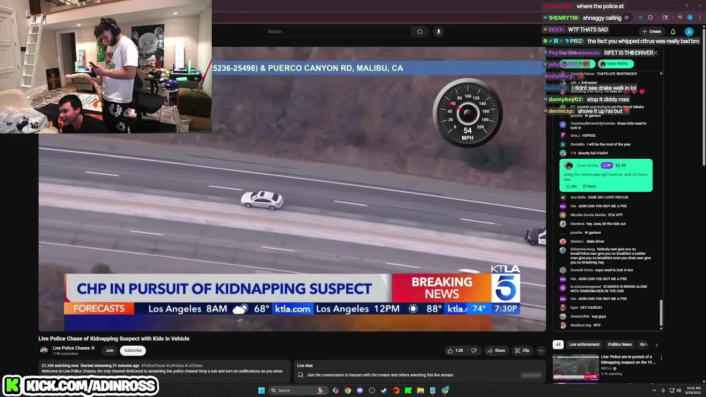
Task: Click chat message 'ADIN CAN YOU BUY ME A PS5' below Ava Sofia's message
Action: tap(602, 206)
